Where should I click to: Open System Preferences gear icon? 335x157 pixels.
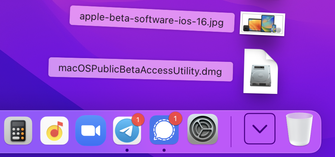coord(203,129)
